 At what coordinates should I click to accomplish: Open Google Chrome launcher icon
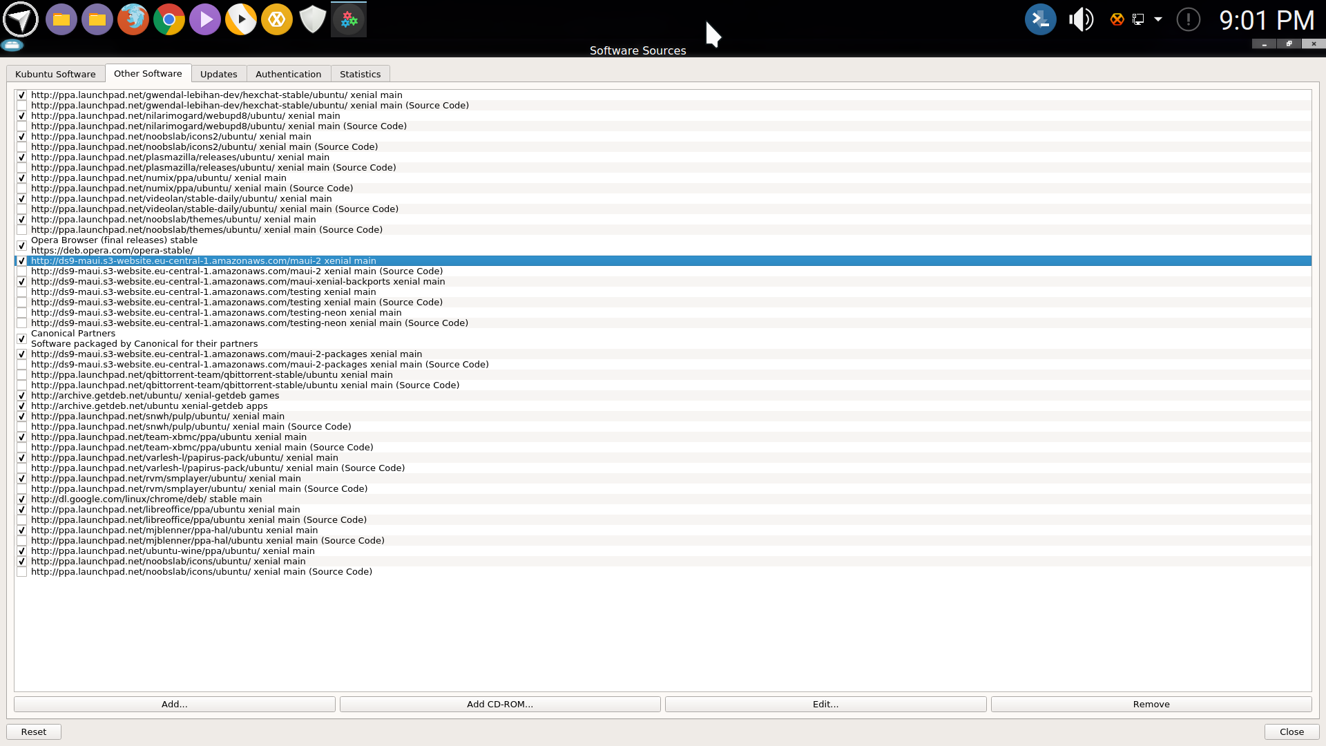169,19
